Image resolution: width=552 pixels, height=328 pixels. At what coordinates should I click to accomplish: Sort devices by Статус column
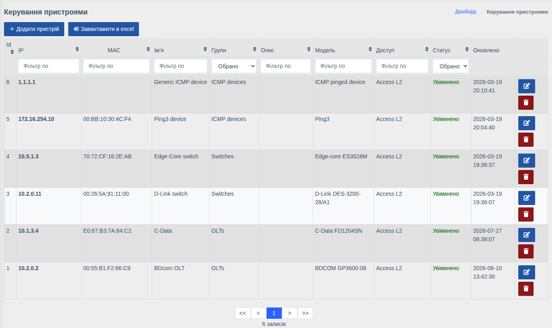[467, 49]
